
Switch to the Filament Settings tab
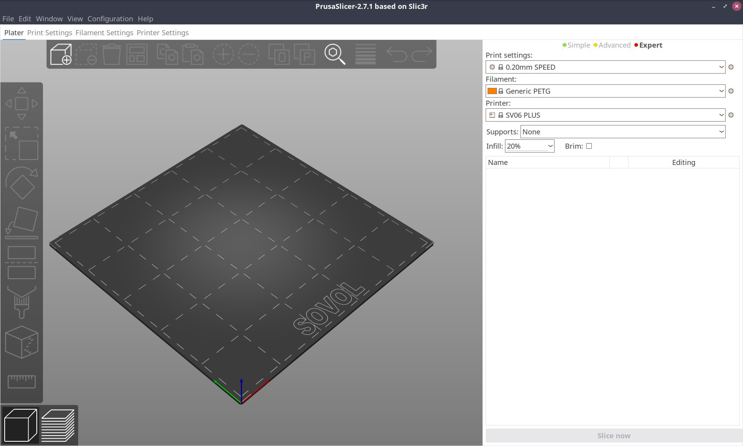tap(104, 33)
